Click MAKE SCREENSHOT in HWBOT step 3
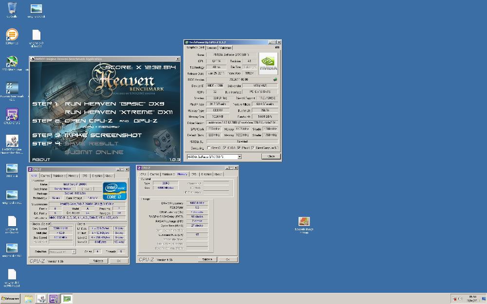The image size is (487, 304). click(103, 135)
